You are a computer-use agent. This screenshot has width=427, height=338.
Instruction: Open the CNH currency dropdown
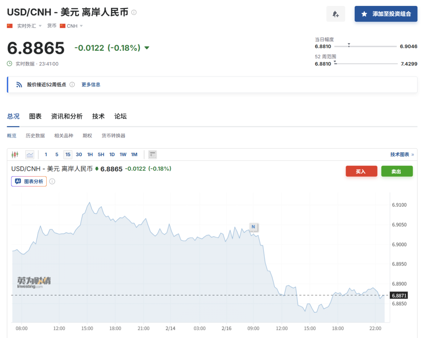[81, 26]
